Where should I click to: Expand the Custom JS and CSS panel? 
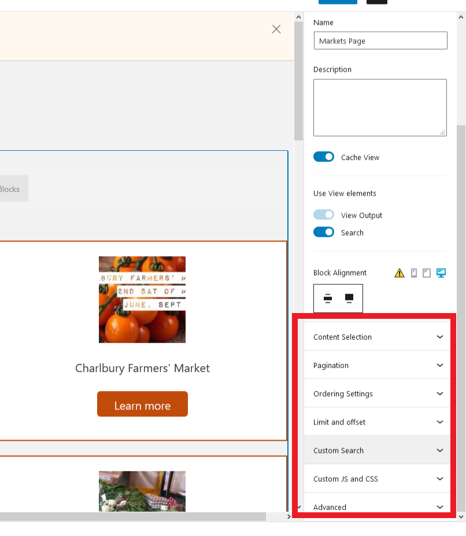pos(377,479)
